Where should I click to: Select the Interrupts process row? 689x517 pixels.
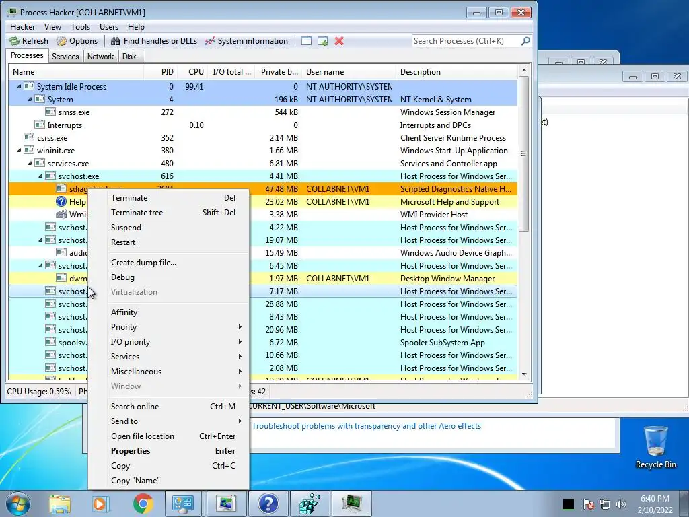(x=263, y=125)
